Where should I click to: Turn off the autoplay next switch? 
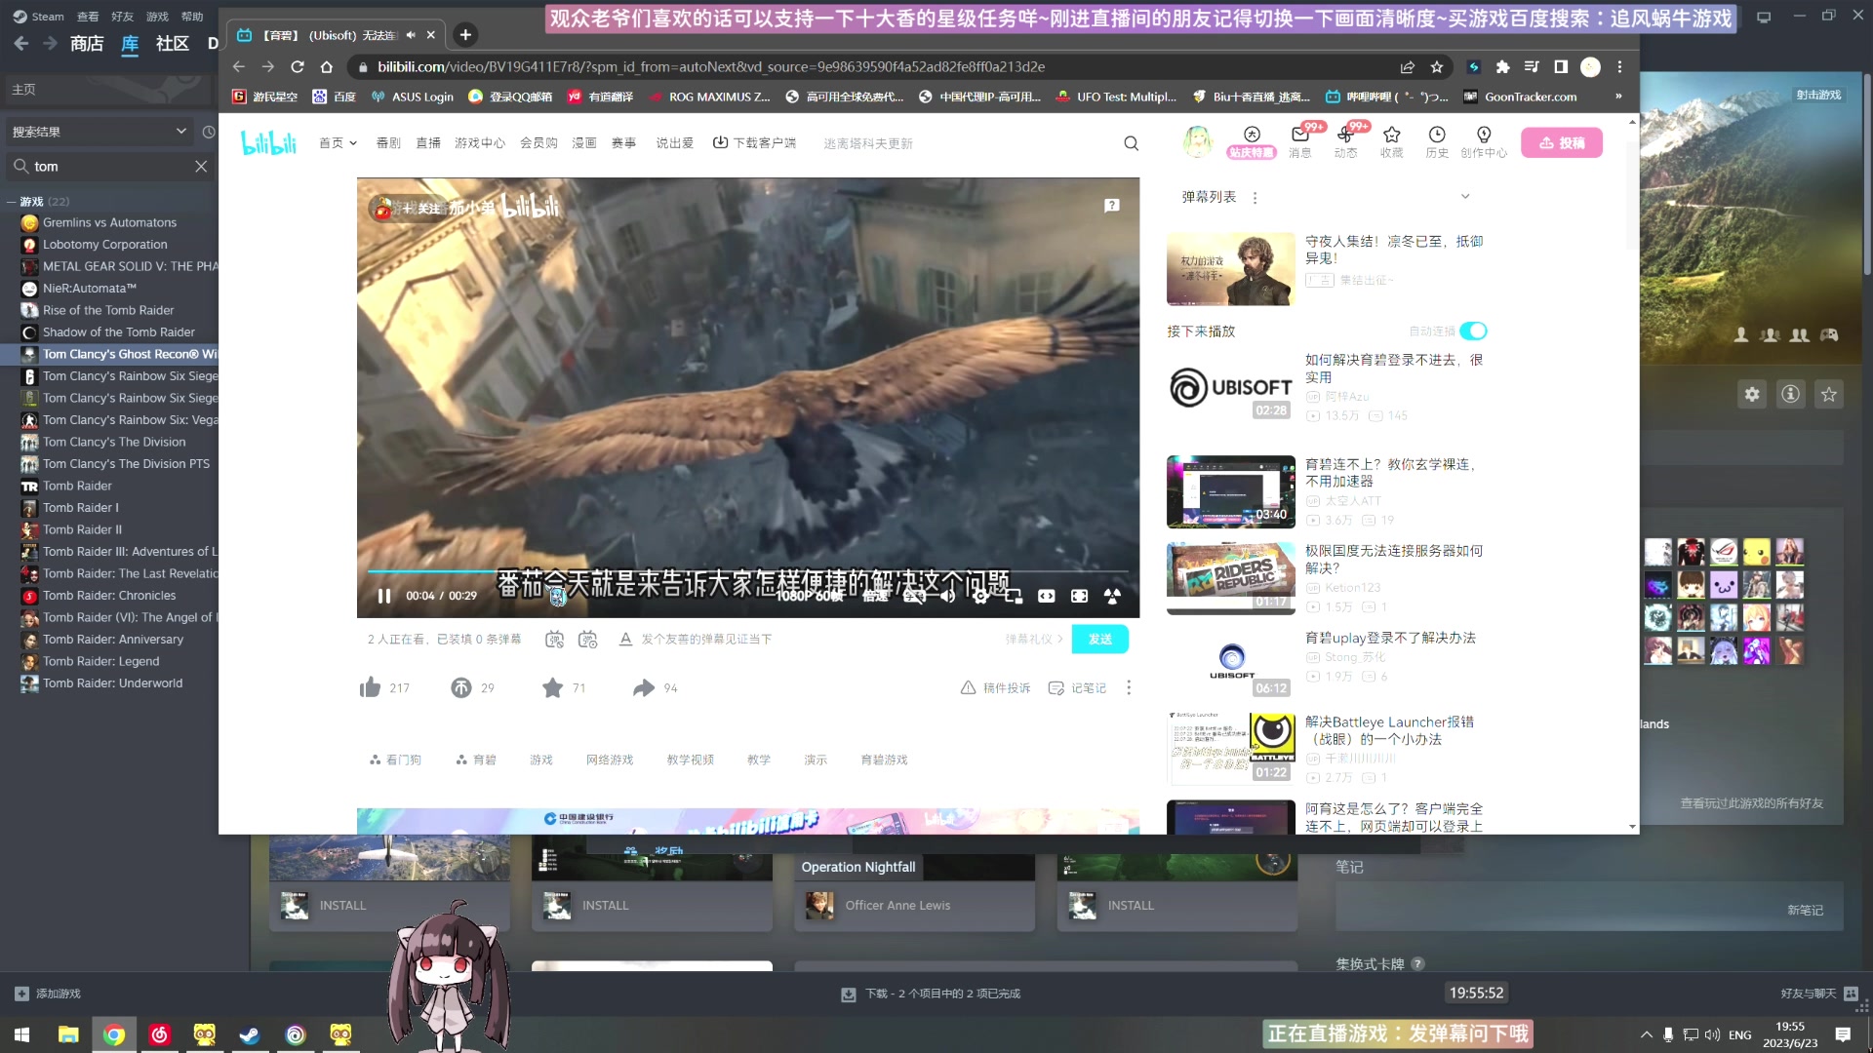tap(1473, 331)
